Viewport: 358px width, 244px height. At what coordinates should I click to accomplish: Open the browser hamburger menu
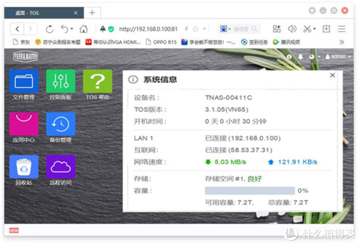pyautogui.click(x=342, y=29)
